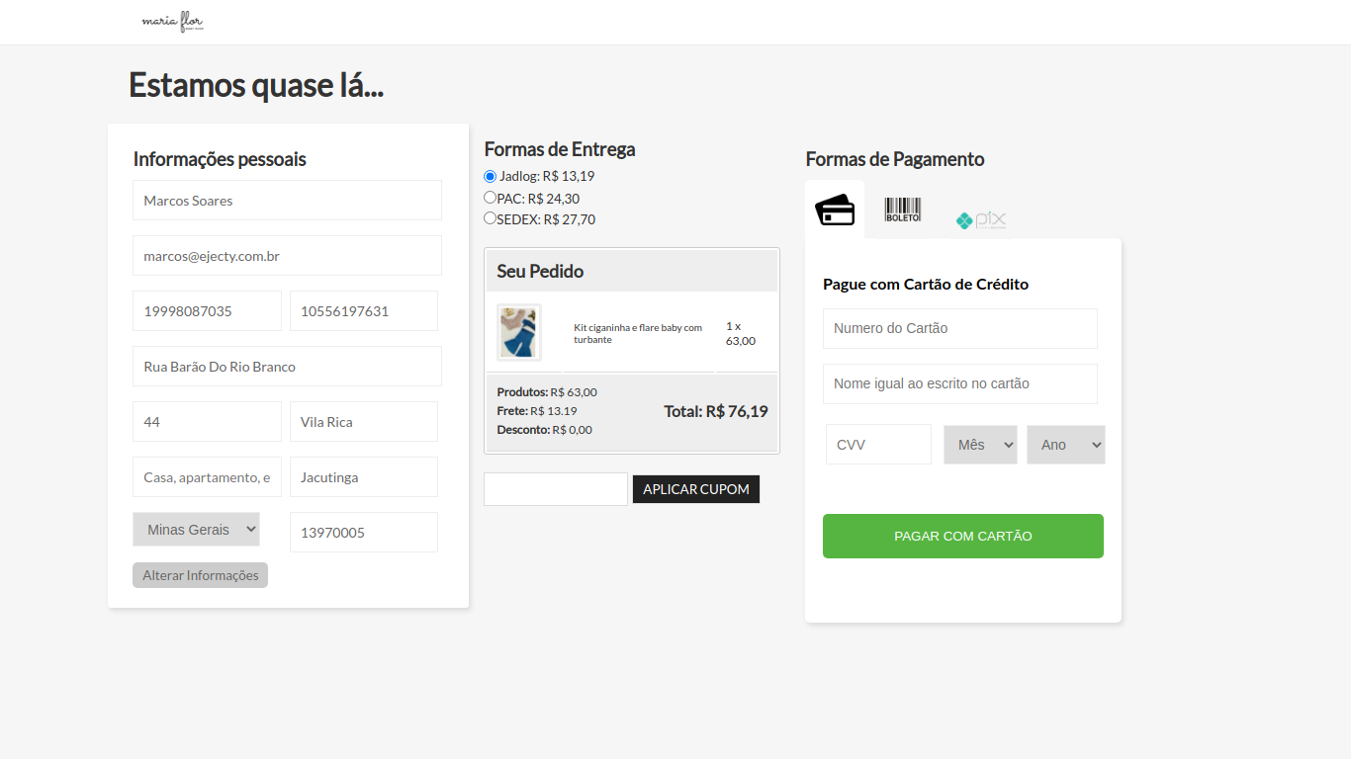Choose the Boleto barcode payment icon
The height and width of the screenshot is (759, 1351).
pyautogui.click(x=902, y=210)
